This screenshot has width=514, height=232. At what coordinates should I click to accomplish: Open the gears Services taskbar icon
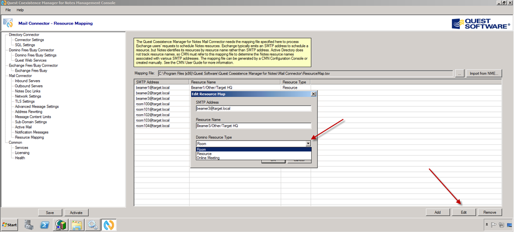tap(93, 225)
